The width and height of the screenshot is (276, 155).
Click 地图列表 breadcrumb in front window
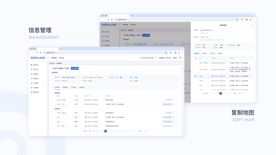pos(52,64)
